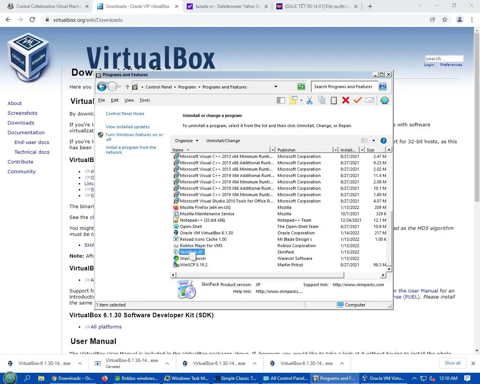
Task: Toggle the navigation pane layout icon
Action: tap(281, 100)
